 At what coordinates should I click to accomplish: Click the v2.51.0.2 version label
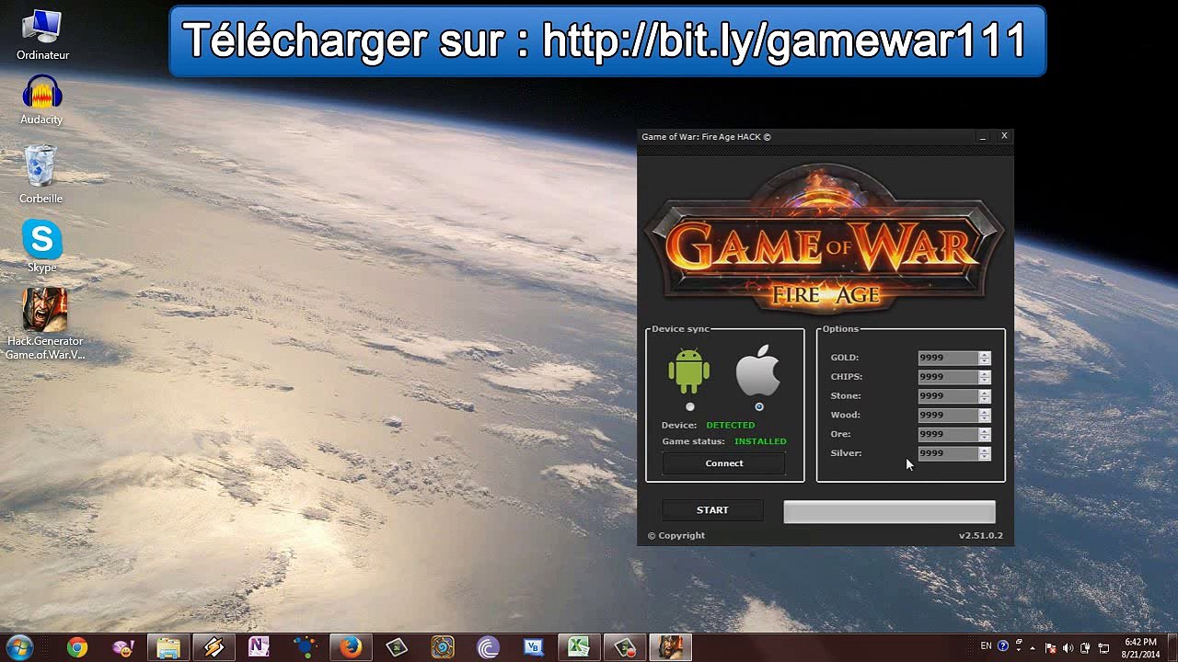pos(981,535)
